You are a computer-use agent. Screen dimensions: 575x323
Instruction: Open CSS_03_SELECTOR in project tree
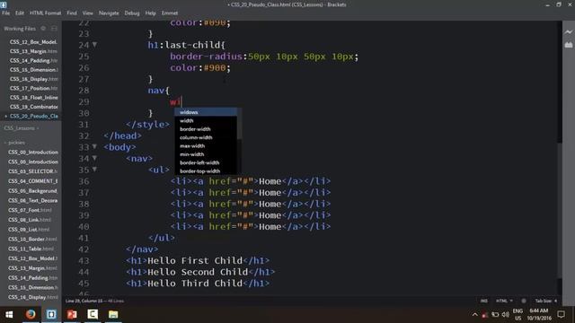pyautogui.click(x=32, y=171)
